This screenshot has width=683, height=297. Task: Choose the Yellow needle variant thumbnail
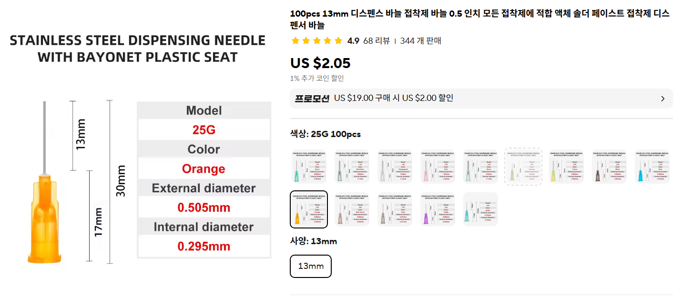click(x=566, y=166)
